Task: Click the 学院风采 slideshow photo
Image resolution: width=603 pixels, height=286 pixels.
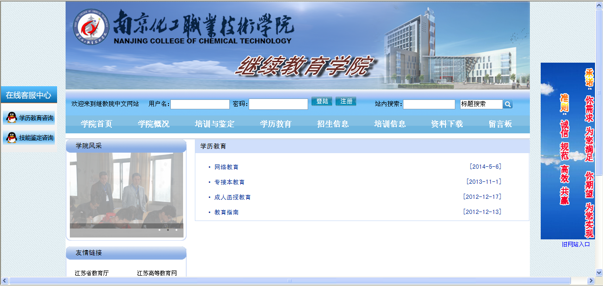Action: [x=126, y=188]
